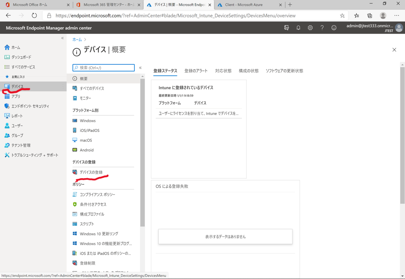Open the browser settings ellipsis menu
Screen dimensions: 405x279
[x=397, y=16]
